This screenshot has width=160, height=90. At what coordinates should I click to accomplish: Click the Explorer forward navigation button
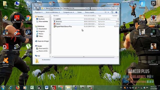coord(38,8)
